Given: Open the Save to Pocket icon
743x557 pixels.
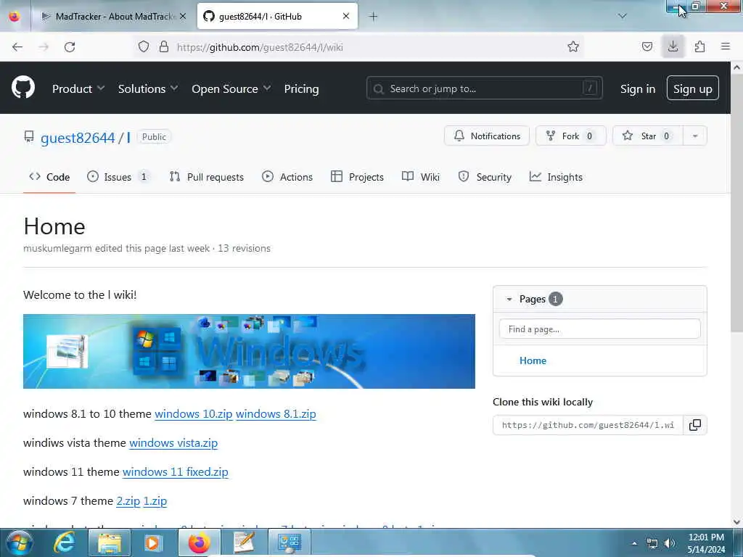Looking at the screenshot, I should (646, 46).
